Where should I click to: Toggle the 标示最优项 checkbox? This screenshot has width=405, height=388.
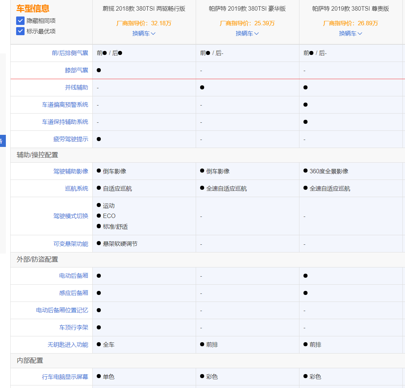(21, 31)
